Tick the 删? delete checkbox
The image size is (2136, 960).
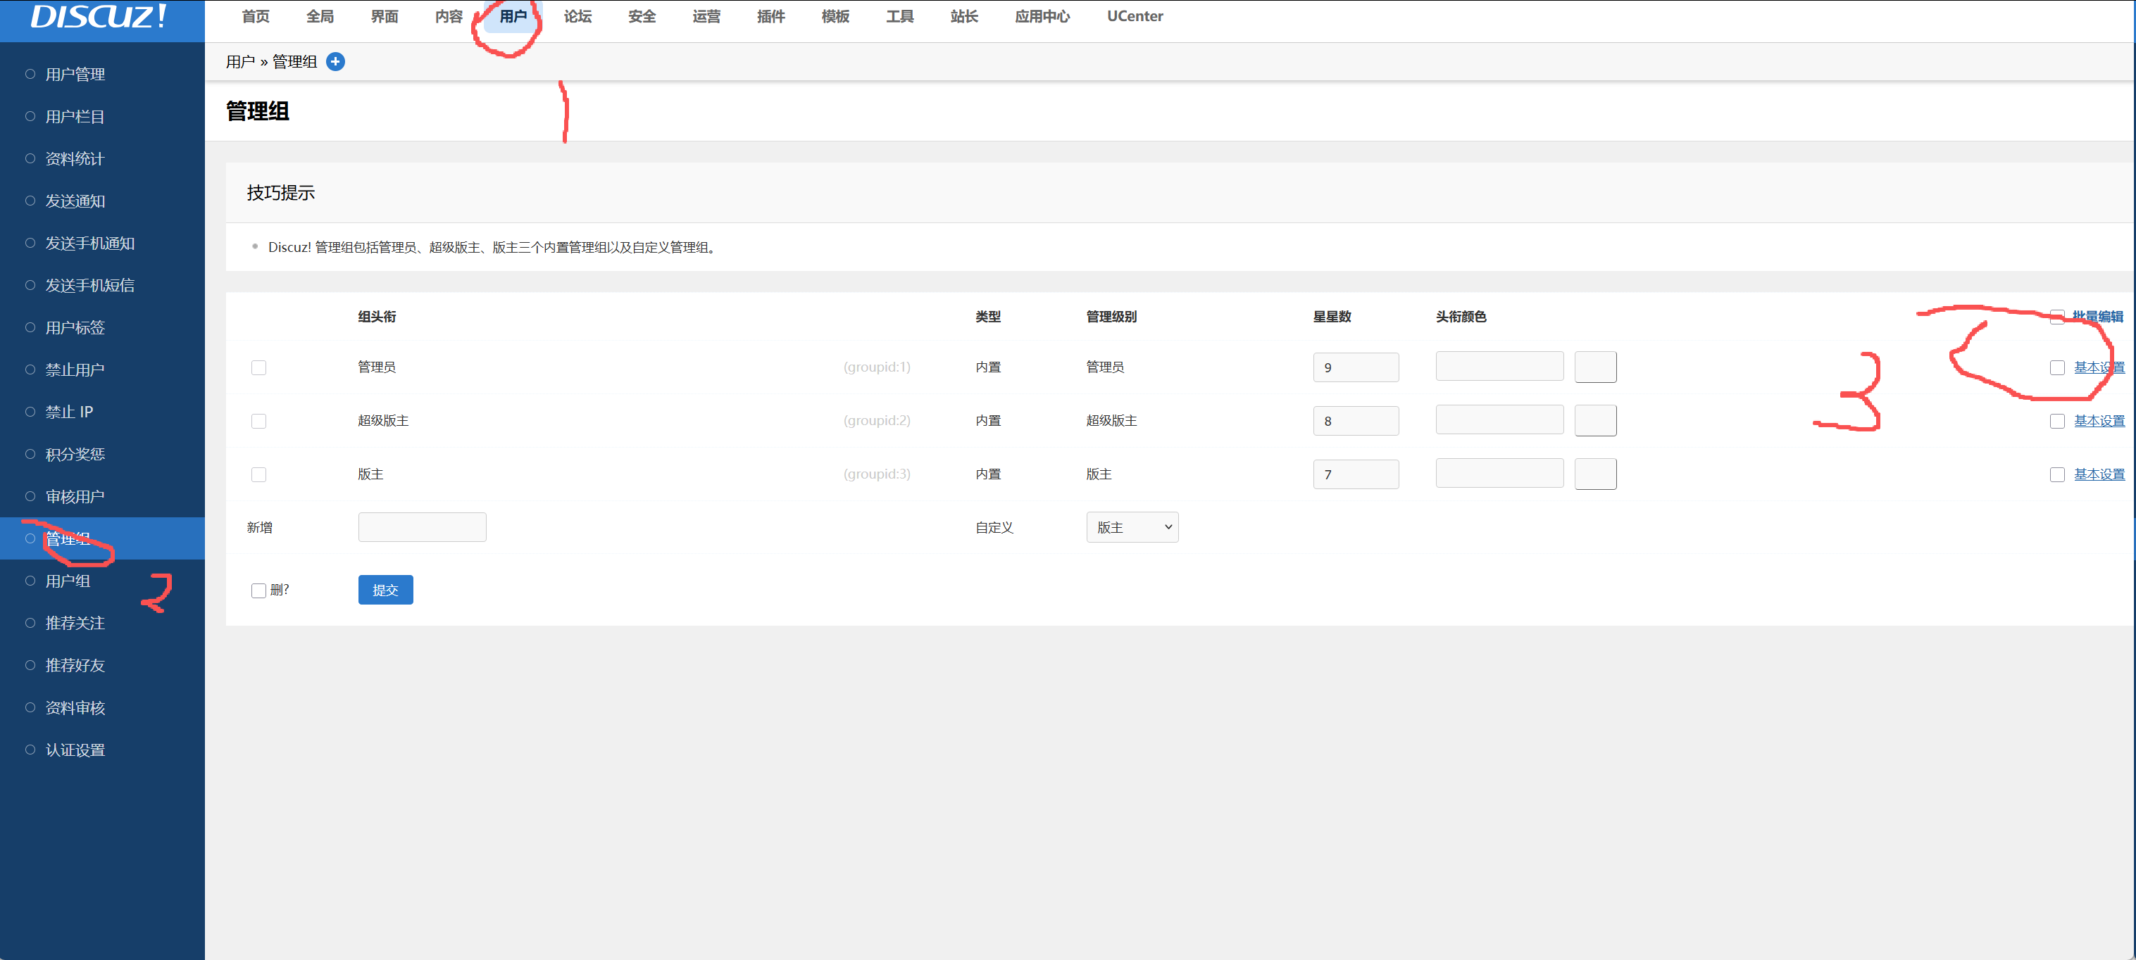pyautogui.click(x=258, y=590)
